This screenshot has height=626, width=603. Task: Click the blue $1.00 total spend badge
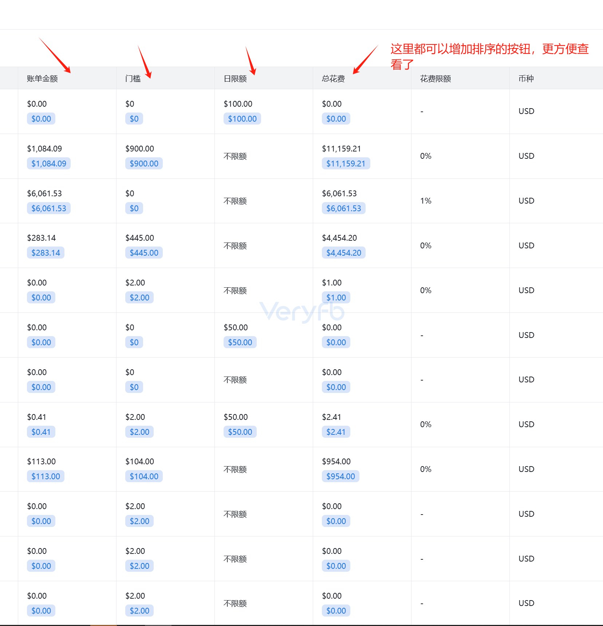336,298
